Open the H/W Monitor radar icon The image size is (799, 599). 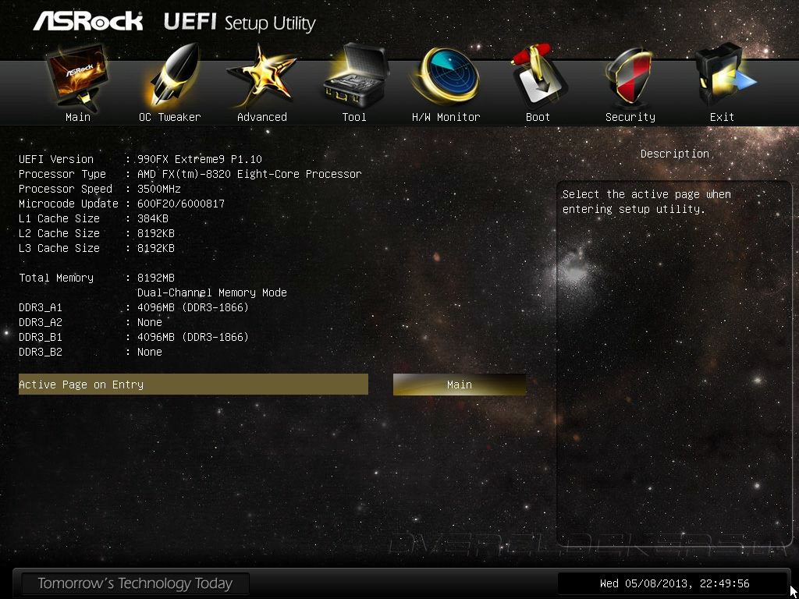coord(446,76)
